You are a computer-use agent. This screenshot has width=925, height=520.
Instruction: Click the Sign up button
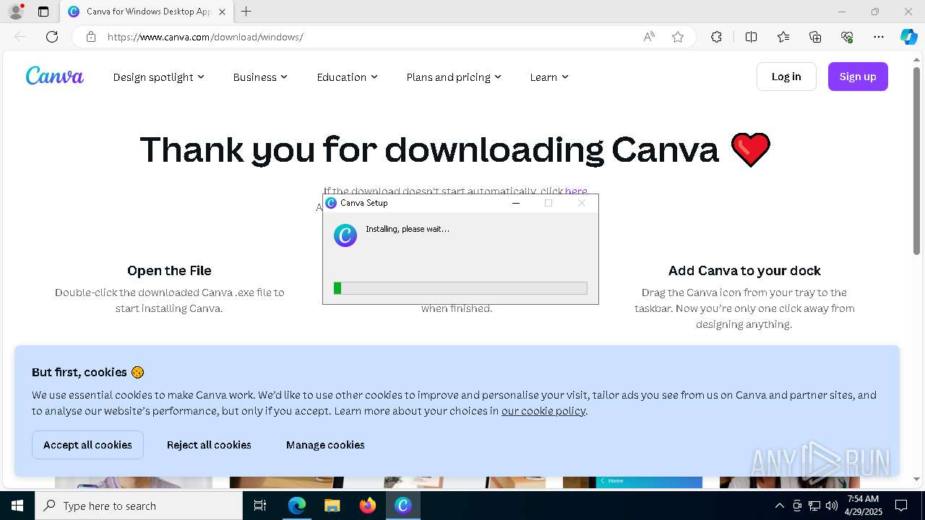coord(858,77)
